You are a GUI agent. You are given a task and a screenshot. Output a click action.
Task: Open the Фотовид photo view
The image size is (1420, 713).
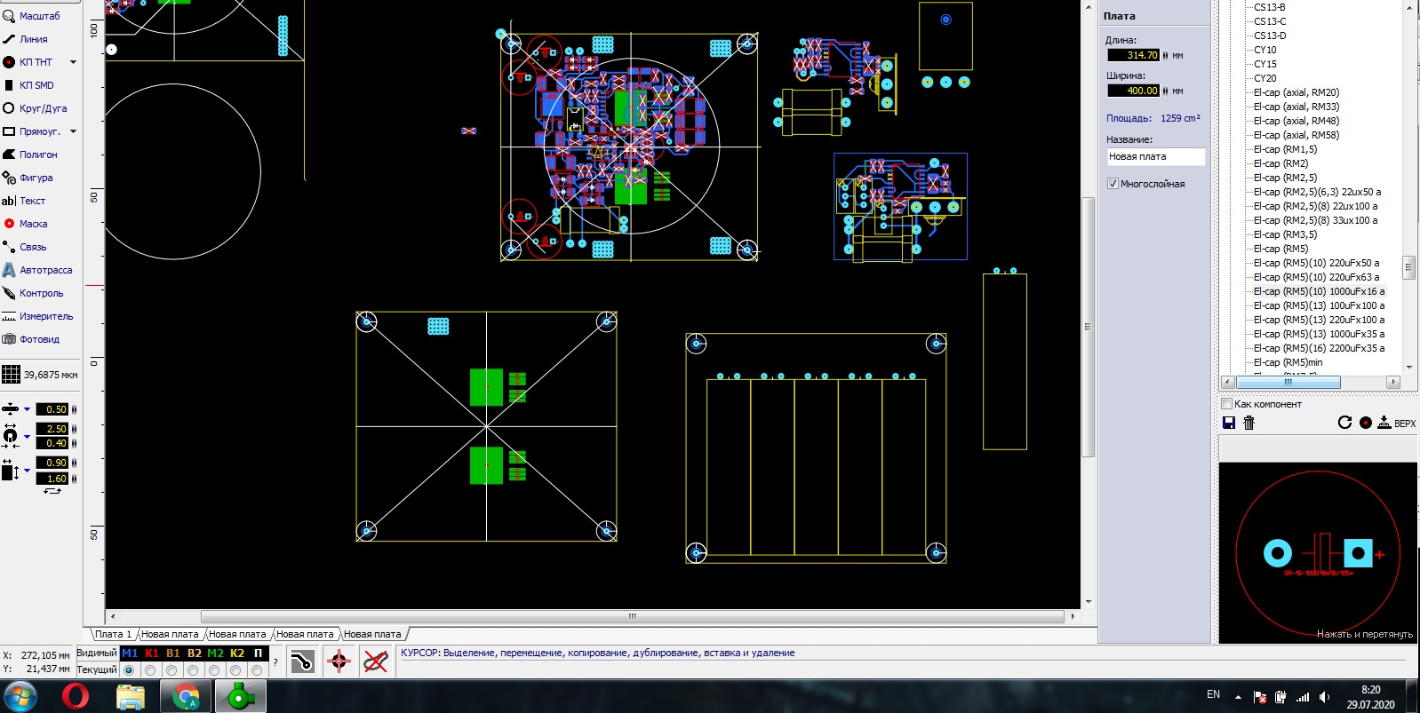(x=32, y=339)
